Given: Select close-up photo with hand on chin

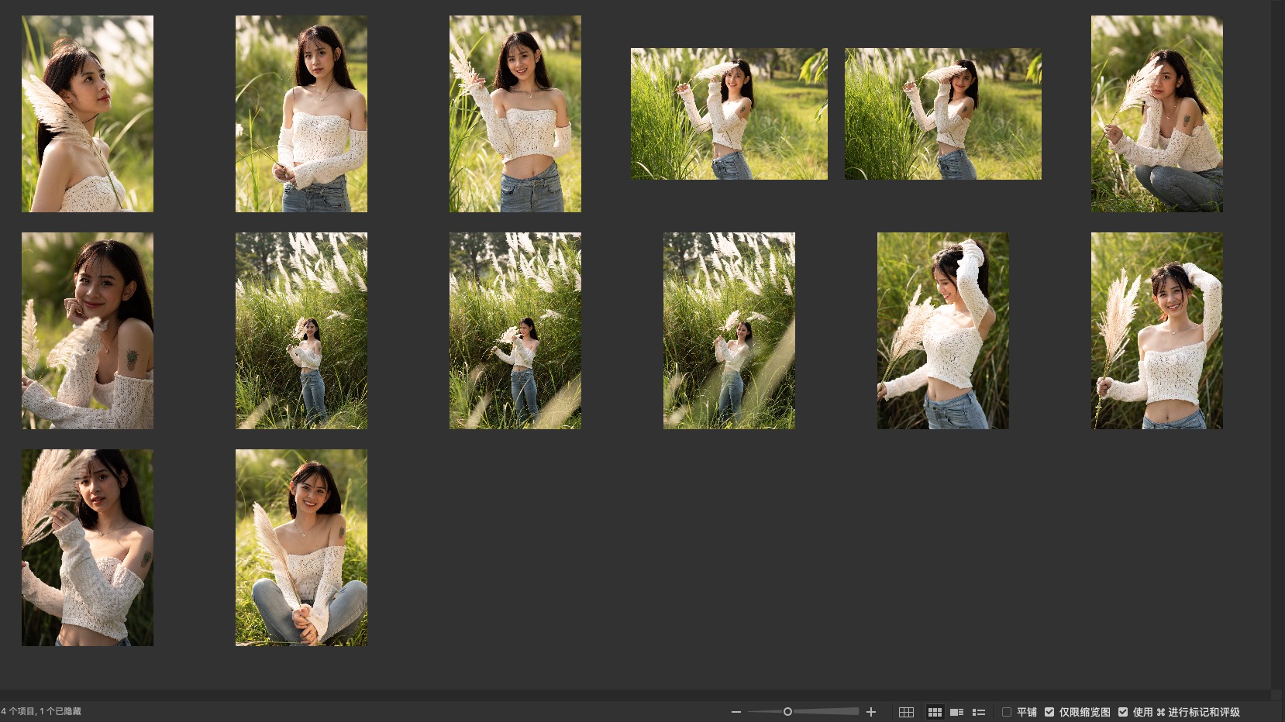Looking at the screenshot, I should click(x=88, y=331).
